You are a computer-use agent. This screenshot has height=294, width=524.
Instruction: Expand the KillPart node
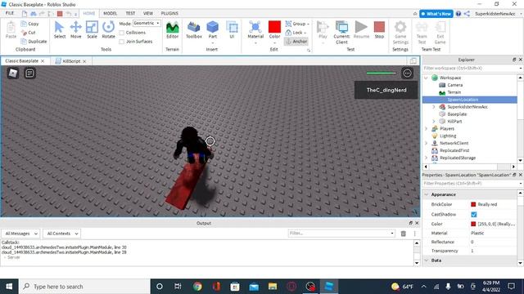434,122
